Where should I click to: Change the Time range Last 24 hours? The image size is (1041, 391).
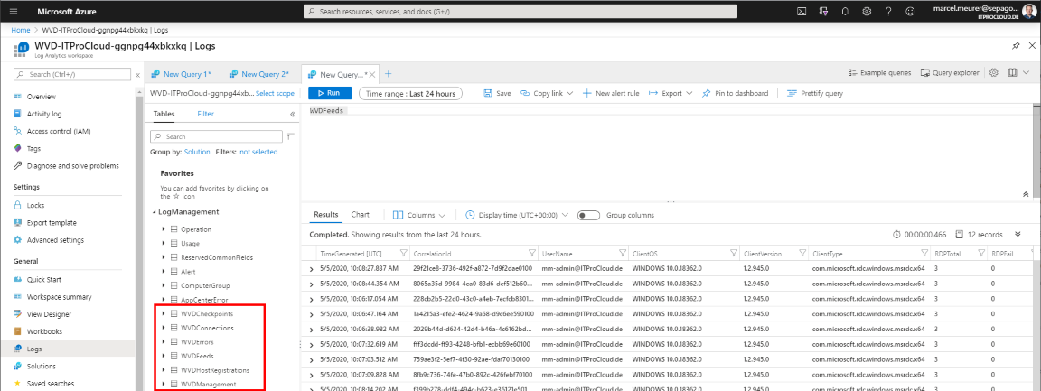410,94
